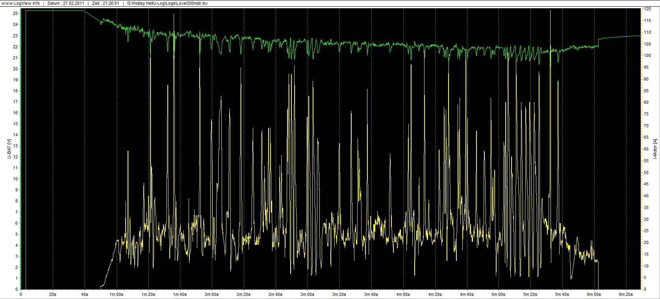Screen dimensions: 660x299
Task: Click 14 on the U-BAT voltage axis
Action: point(15,135)
